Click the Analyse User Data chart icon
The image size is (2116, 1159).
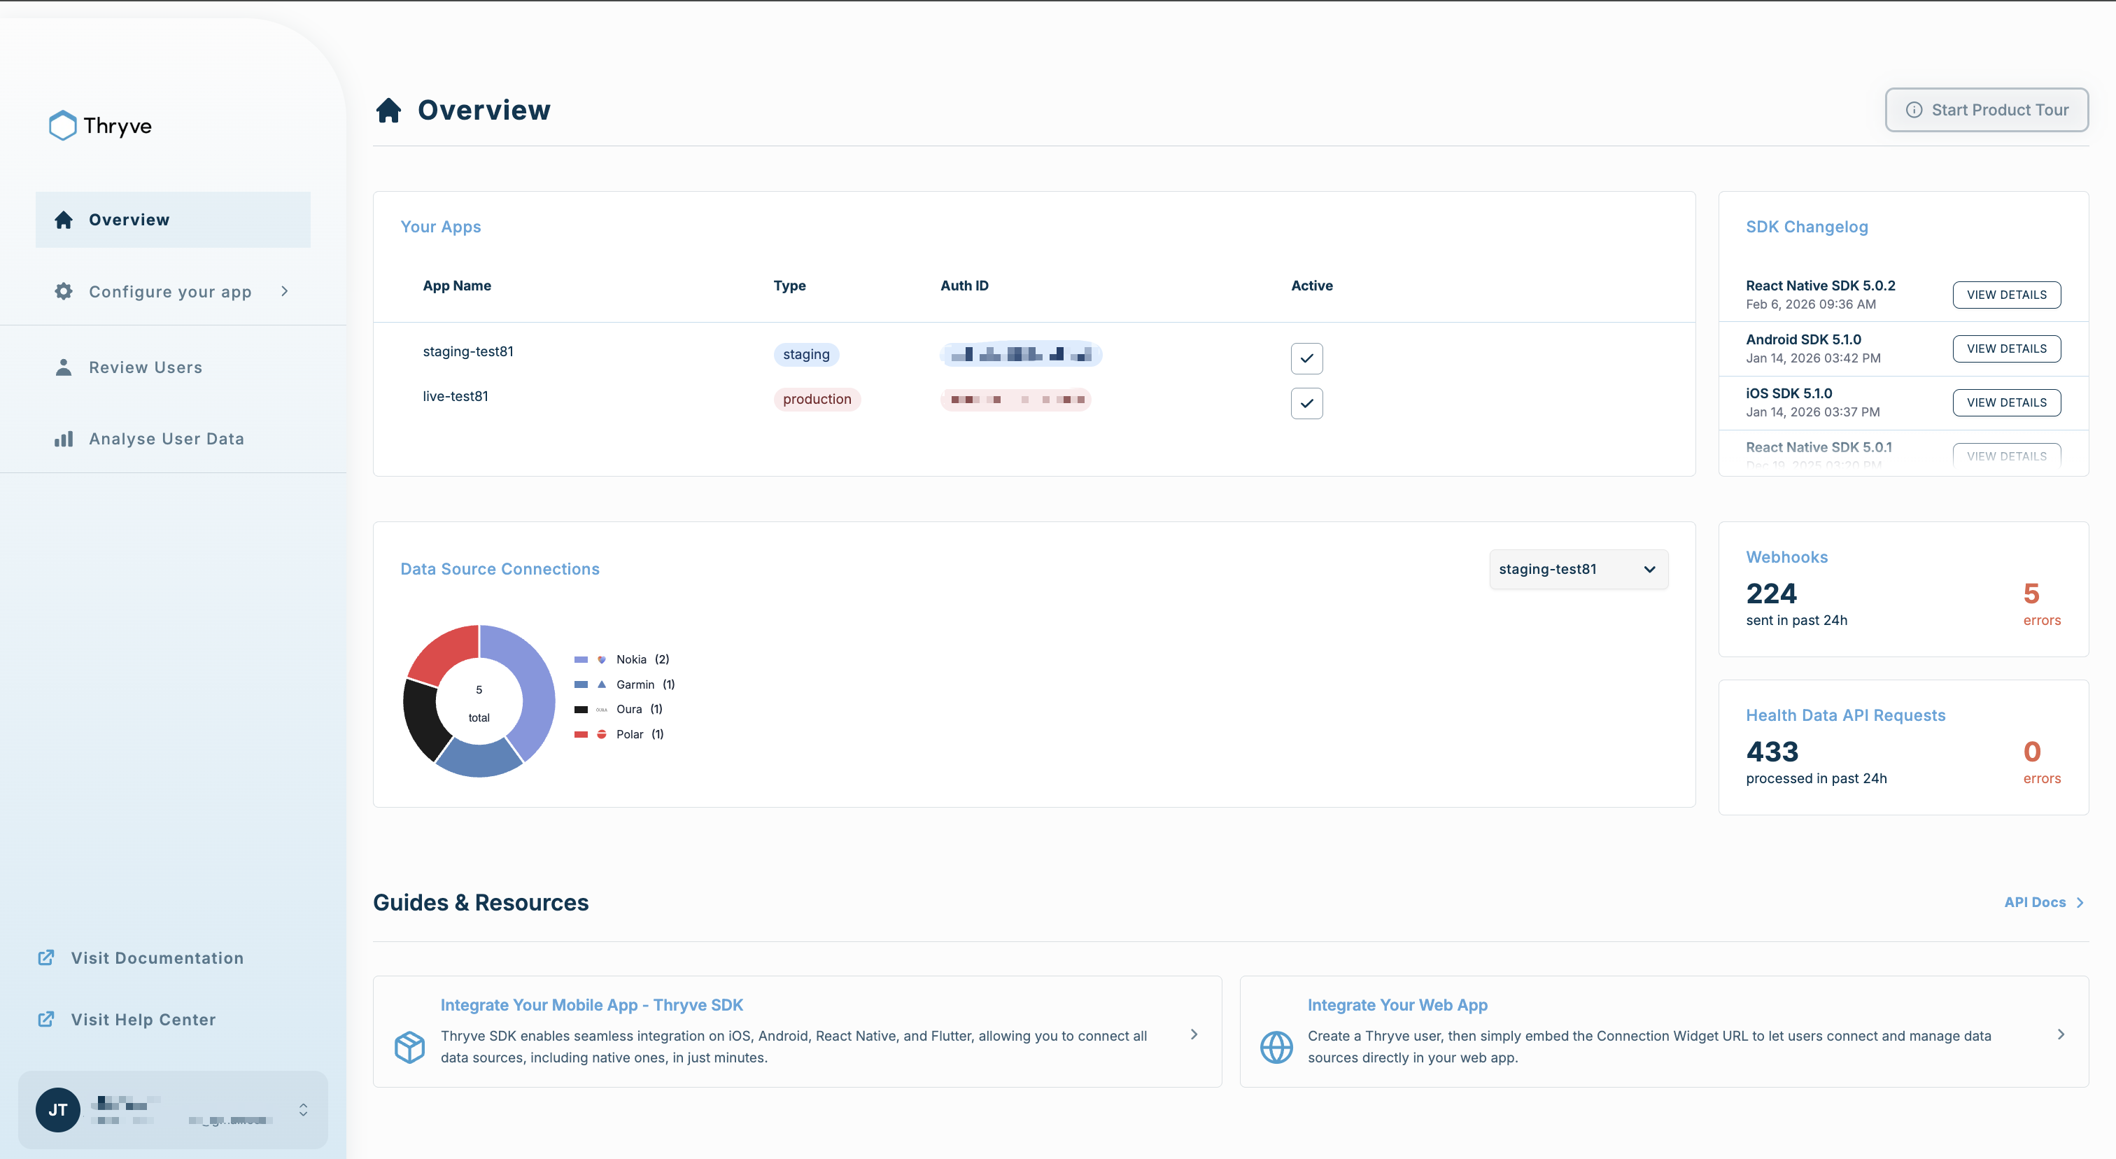[63, 439]
